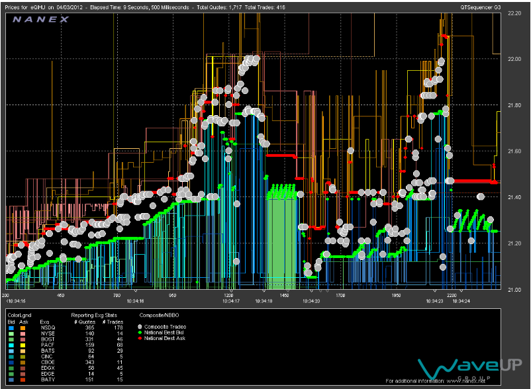Image resolution: width=531 pixels, height=389 pixels.
Task: Click the CBOE exchange row in legend
Action: click(48, 362)
